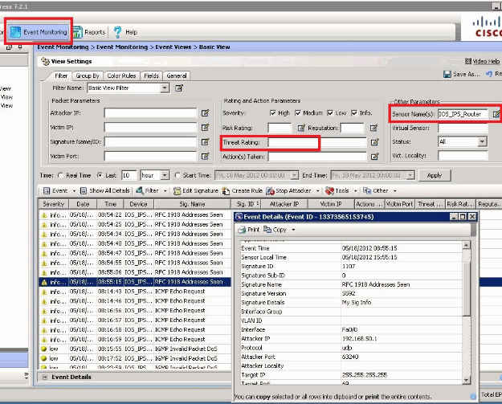Image resolution: width=502 pixels, height=404 pixels.
Task: Select IGMP Invalid Packet DoS row at 08:15:55
Action: [135, 349]
